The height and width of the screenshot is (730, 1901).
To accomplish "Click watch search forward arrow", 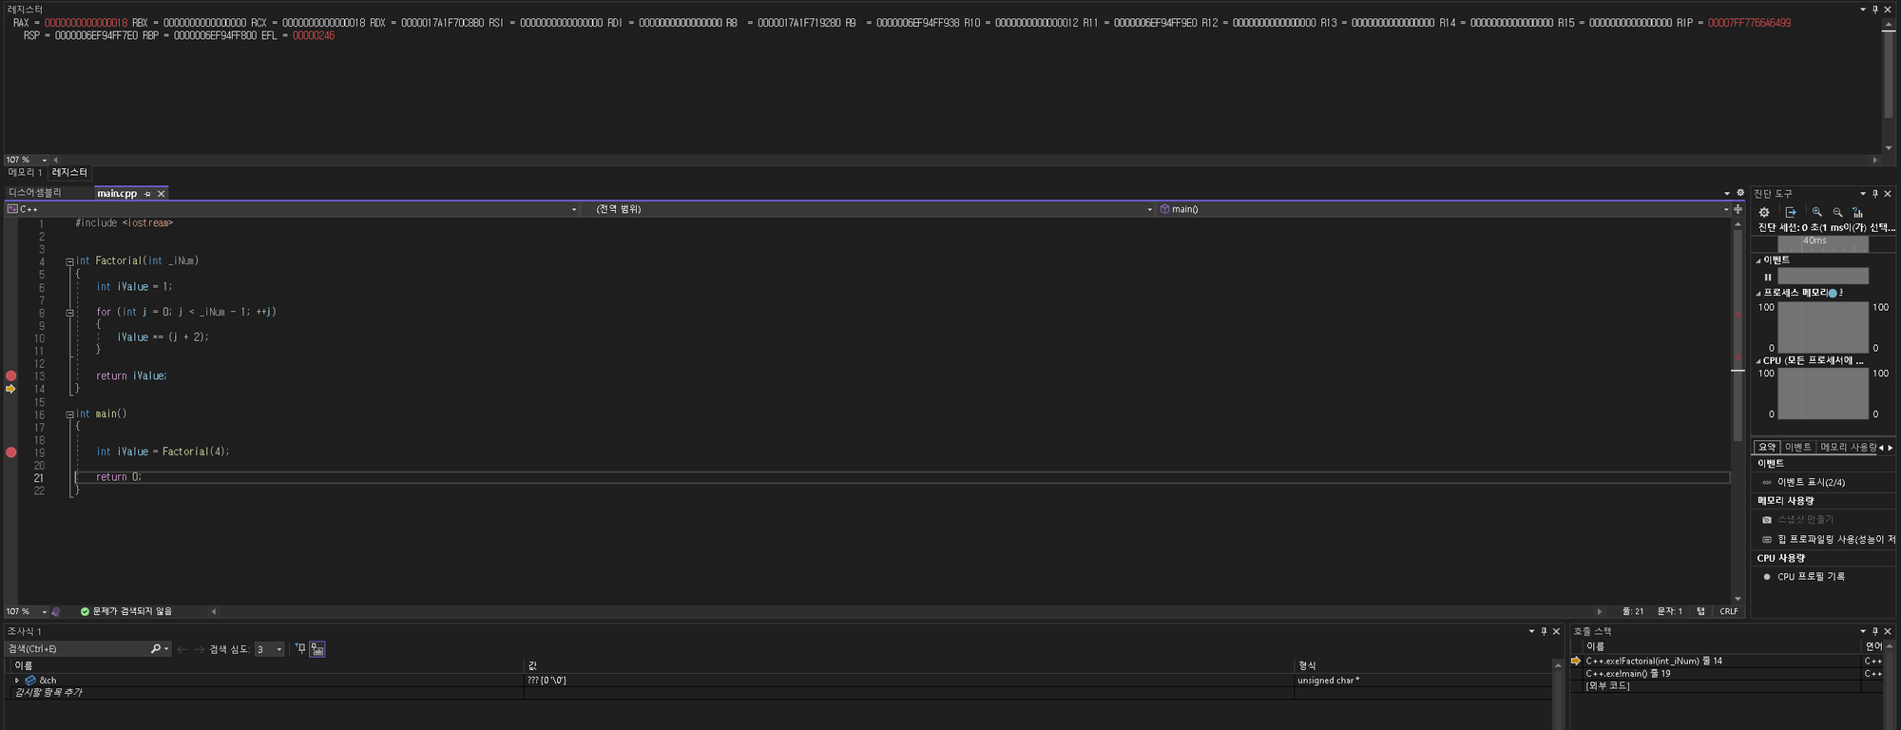I will (x=199, y=649).
